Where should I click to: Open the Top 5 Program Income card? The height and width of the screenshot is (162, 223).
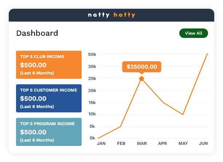point(49,132)
